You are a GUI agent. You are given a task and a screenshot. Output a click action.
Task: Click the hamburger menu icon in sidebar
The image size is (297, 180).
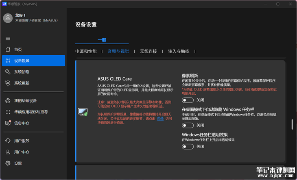8,38
